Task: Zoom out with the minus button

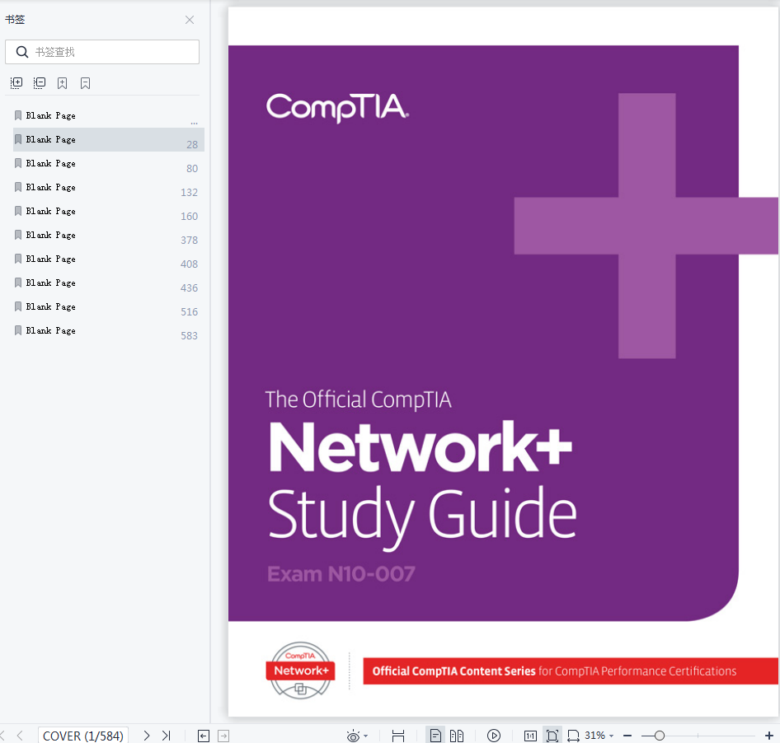Action: pyautogui.click(x=627, y=736)
